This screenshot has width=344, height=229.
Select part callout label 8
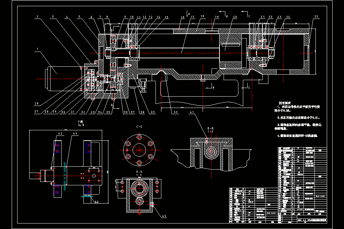tap(107, 17)
